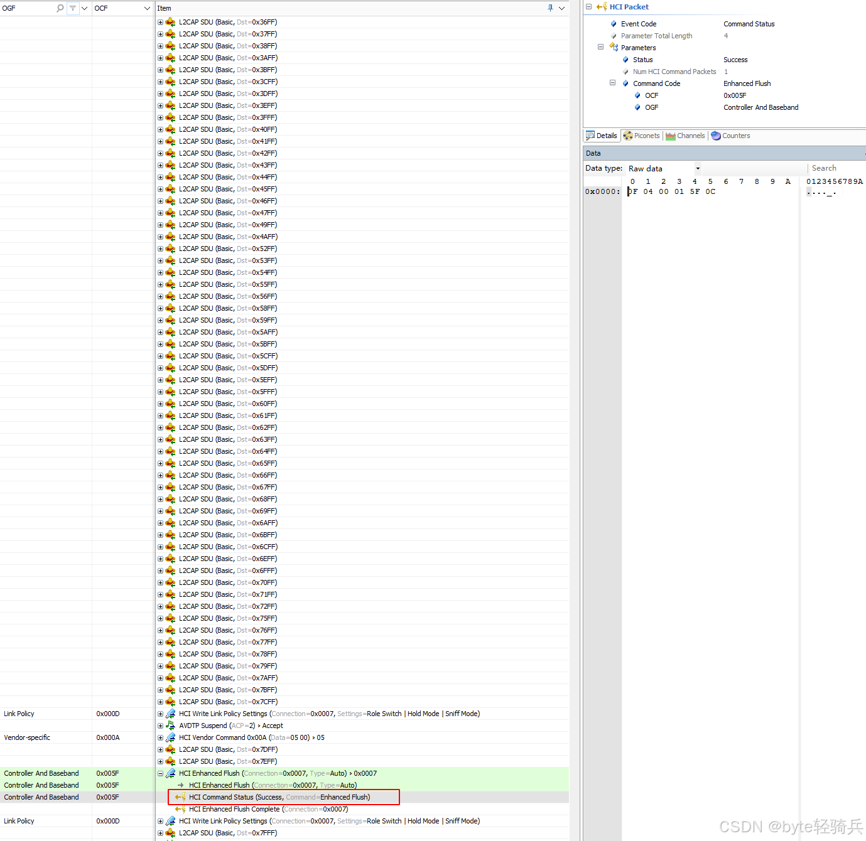Click the 0x000A OCF cell

[124, 737]
